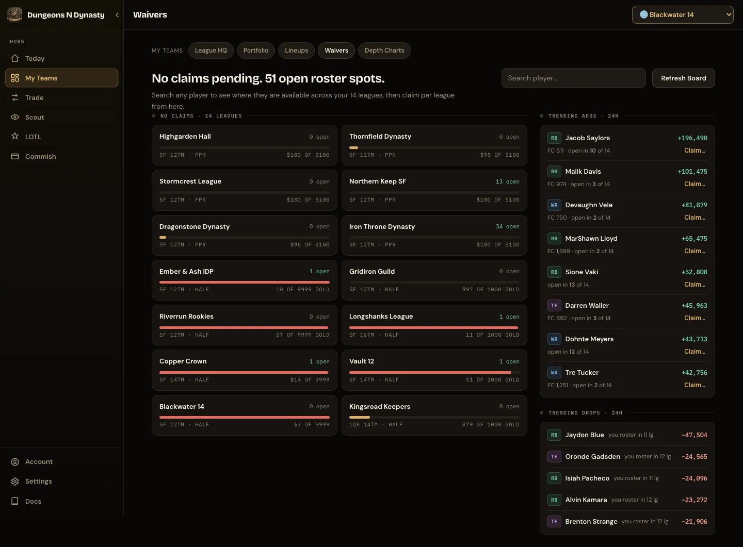
Task: Click the TE badge beside Oronde Gadsden
Action: (554, 457)
